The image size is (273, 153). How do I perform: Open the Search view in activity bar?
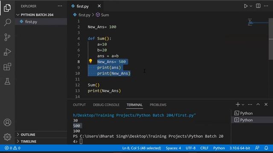click(x=7, y=23)
